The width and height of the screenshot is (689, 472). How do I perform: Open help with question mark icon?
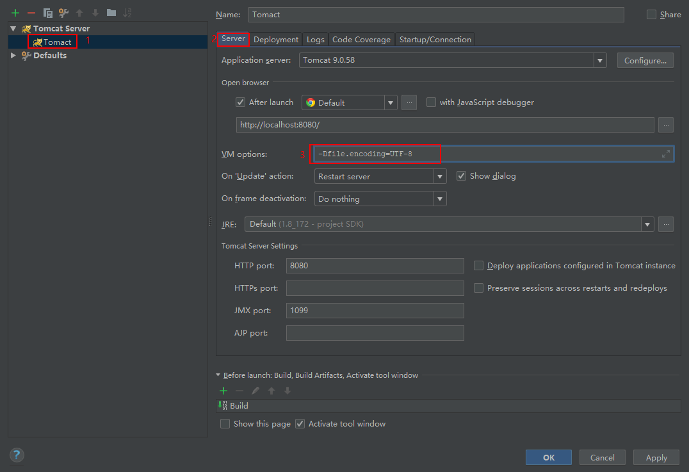[17, 455]
